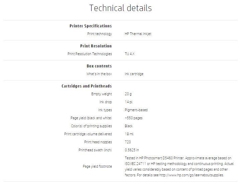Select the 0.5625 in swath value
Viewport: 241px width, 186px height.
coord(132,150)
